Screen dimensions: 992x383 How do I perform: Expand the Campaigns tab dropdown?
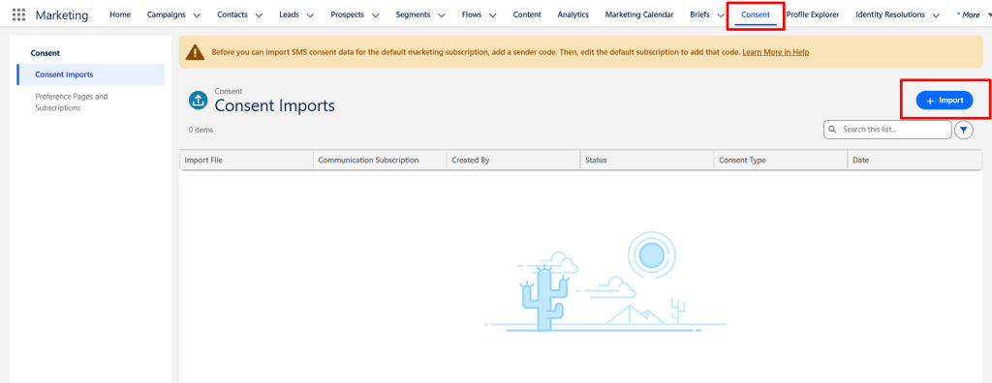[x=196, y=15]
